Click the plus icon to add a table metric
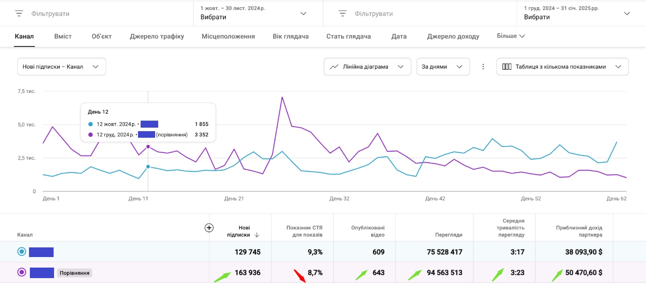646x286 pixels. pyautogui.click(x=209, y=228)
